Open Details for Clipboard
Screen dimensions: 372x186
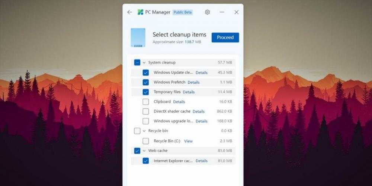coord(179,102)
